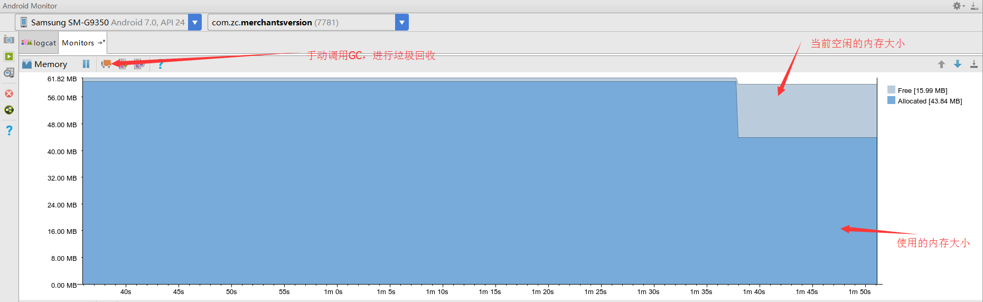Click the screen capture camera icon

9,40
